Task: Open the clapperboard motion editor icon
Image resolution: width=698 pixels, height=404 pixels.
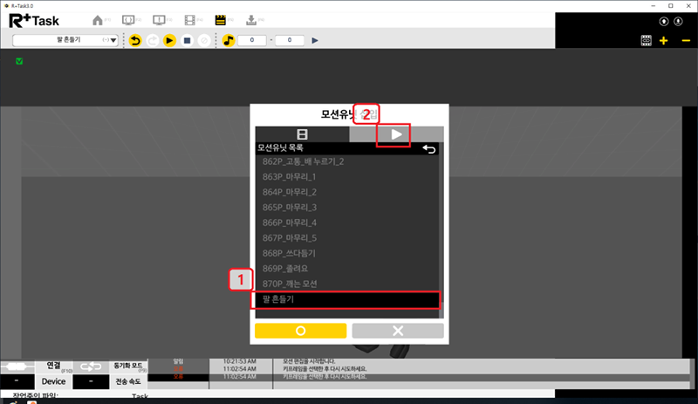Action: pyautogui.click(x=220, y=18)
